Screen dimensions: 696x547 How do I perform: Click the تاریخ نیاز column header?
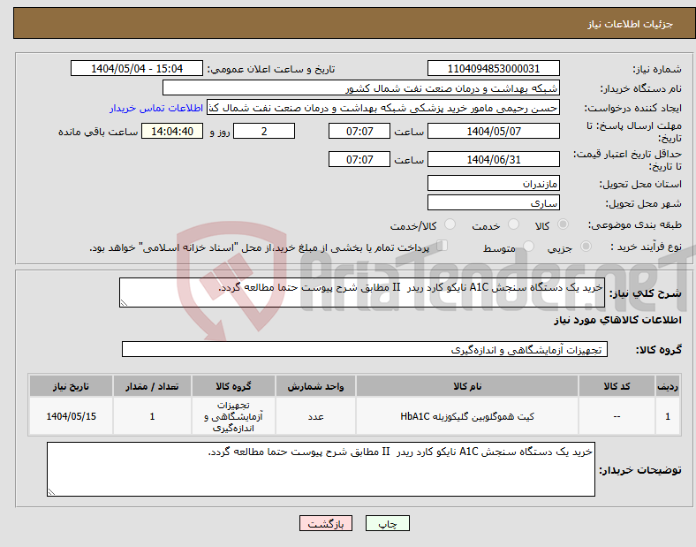pyautogui.click(x=71, y=386)
